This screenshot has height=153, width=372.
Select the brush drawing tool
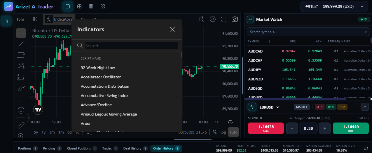(21, 88)
